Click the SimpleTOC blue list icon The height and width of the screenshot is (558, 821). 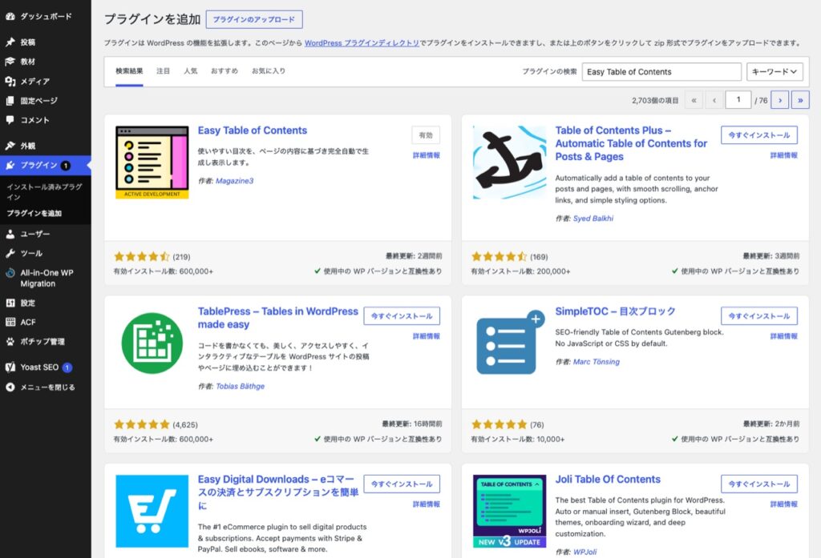click(509, 343)
